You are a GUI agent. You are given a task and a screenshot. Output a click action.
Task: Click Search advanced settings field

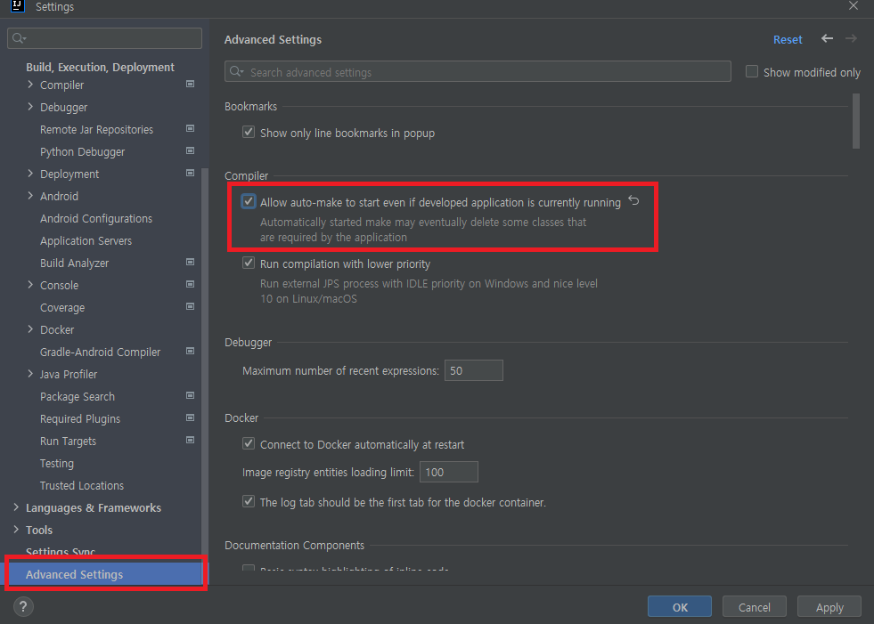[478, 71]
